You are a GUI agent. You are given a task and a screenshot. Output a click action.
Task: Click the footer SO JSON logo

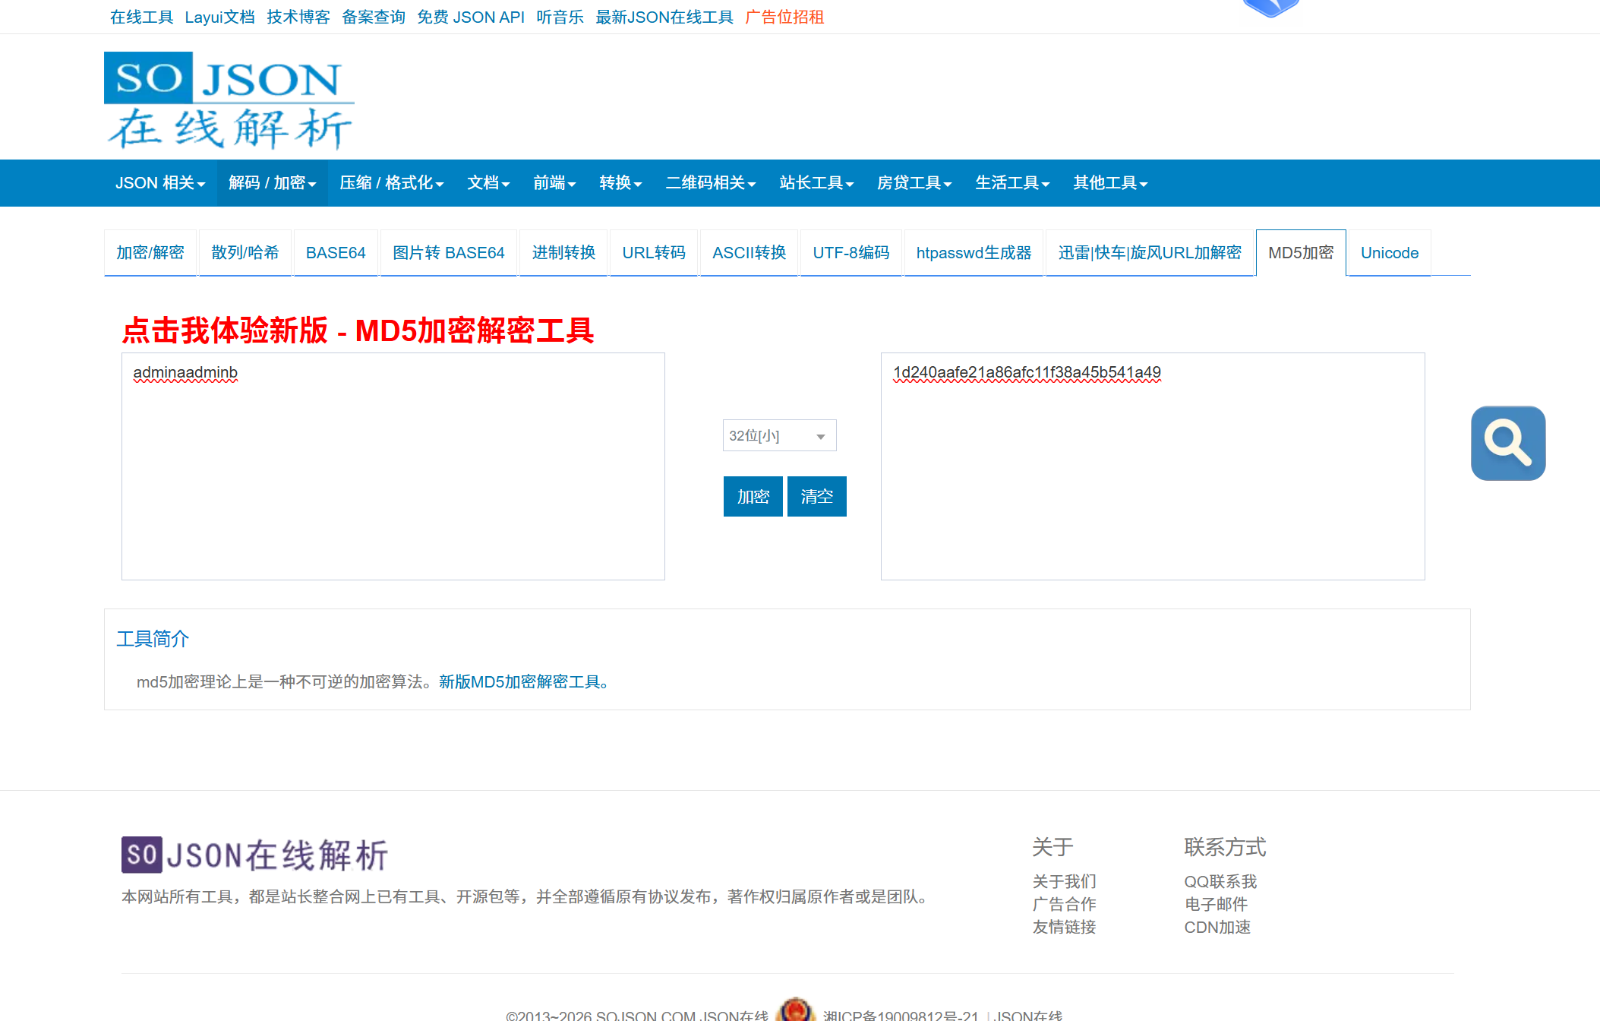coord(255,855)
